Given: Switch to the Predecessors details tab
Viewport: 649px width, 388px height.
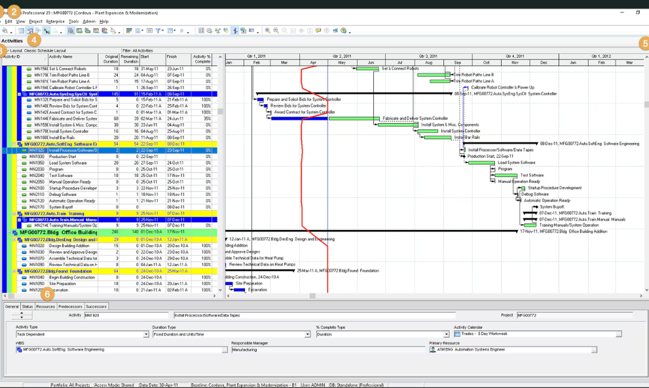Looking at the screenshot, I should point(70,307).
